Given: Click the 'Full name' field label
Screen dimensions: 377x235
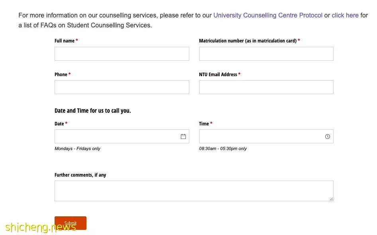Looking at the screenshot, I should pyautogui.click(x=65, y=41).
